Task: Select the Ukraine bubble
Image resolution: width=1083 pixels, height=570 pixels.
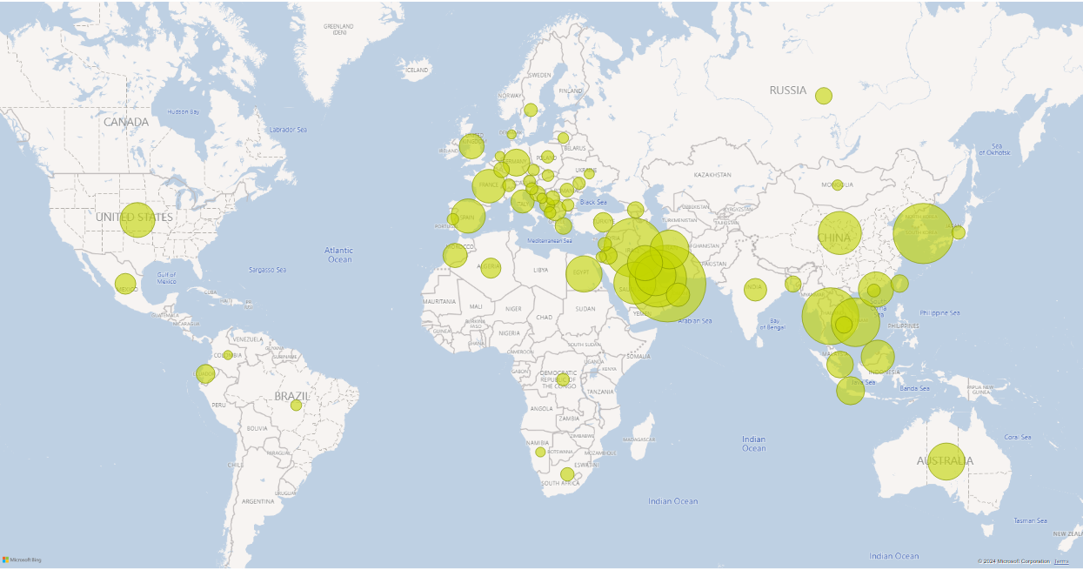Action: pos(589,173)
